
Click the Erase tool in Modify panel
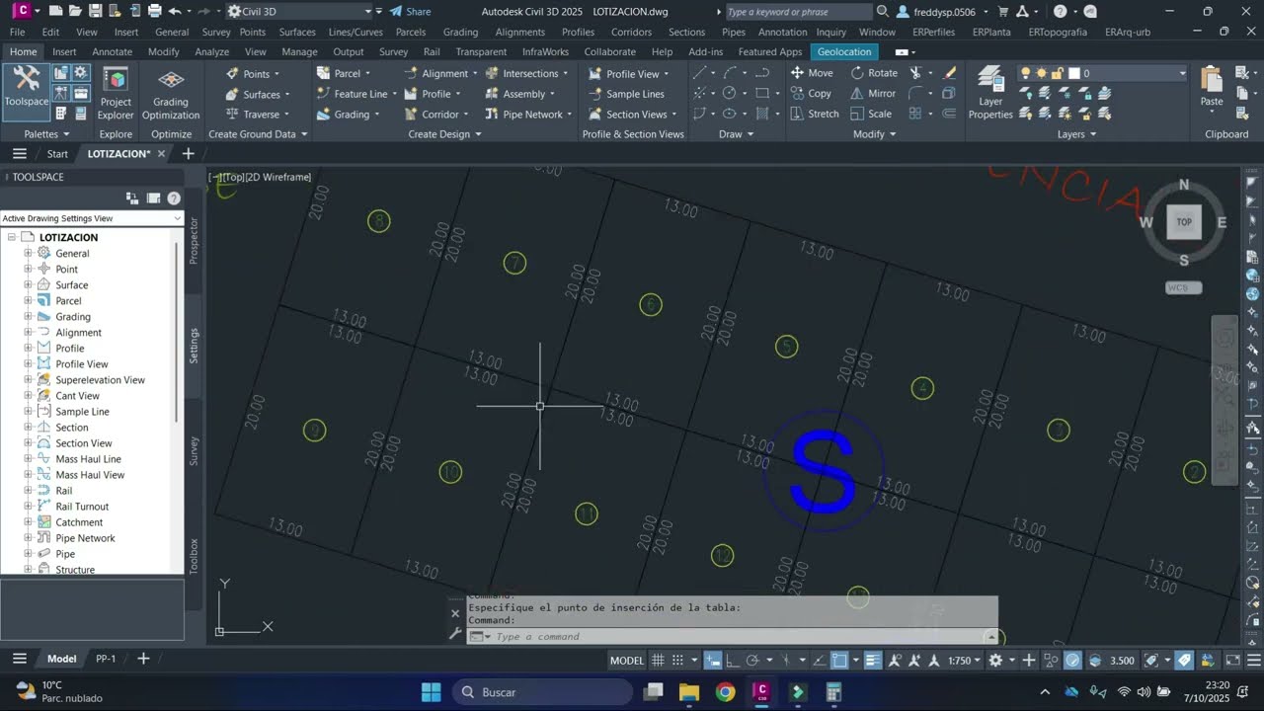(950, 73)
